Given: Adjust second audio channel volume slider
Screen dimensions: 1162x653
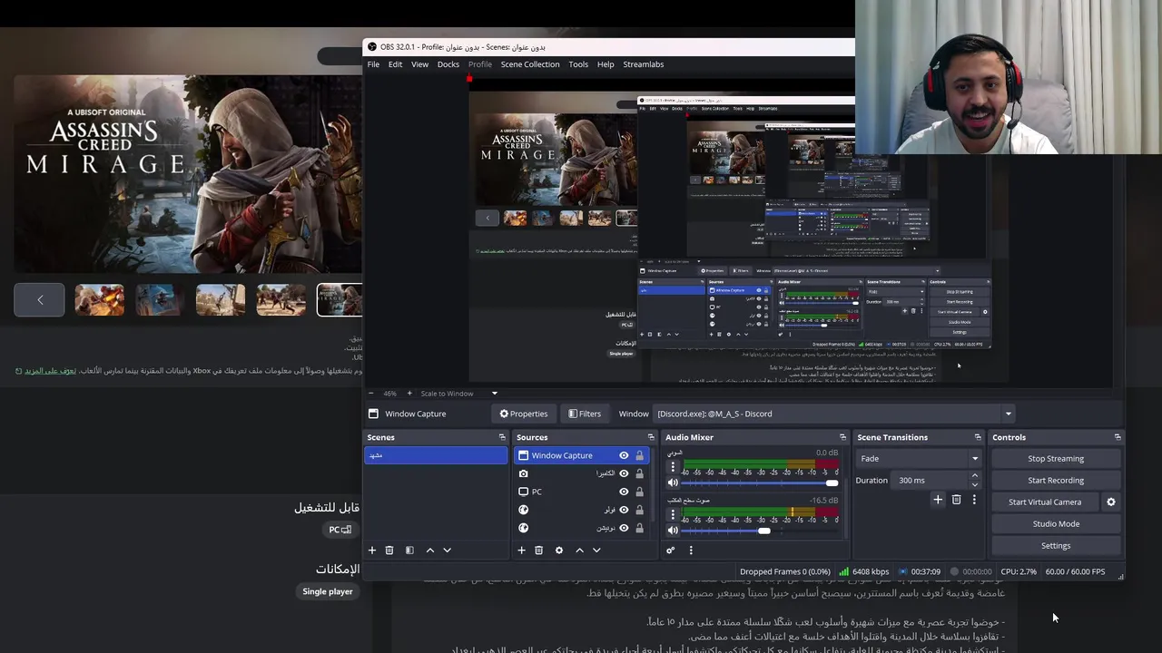Looking at the screenshot, I should click(x=759, y=531).
